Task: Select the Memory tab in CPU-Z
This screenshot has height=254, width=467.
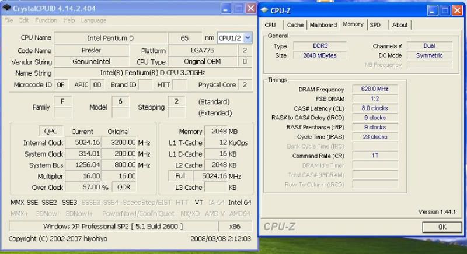Action: point(353,24)
